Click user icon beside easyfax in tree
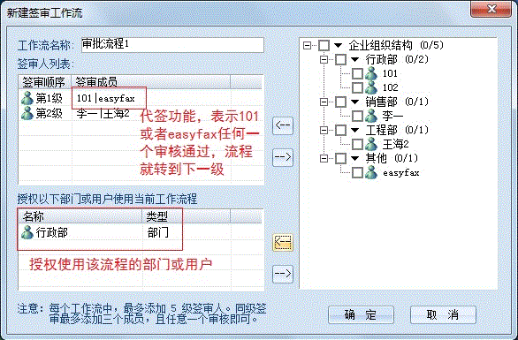The width and height of the screenshot is (518, 340). [x=371, y=172]
